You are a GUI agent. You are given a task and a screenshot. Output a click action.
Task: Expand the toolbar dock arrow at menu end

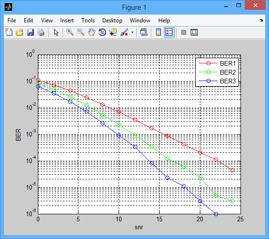(261, 20)
